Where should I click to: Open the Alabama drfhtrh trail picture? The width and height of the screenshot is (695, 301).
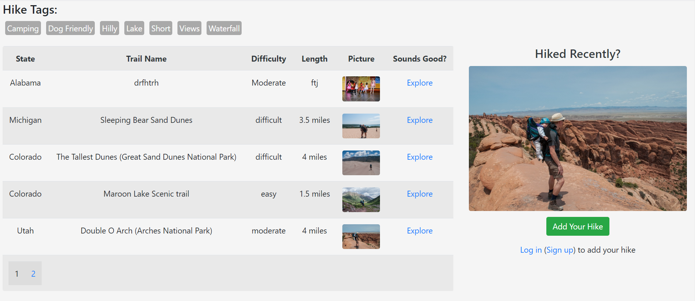click(x=361, y=89)
